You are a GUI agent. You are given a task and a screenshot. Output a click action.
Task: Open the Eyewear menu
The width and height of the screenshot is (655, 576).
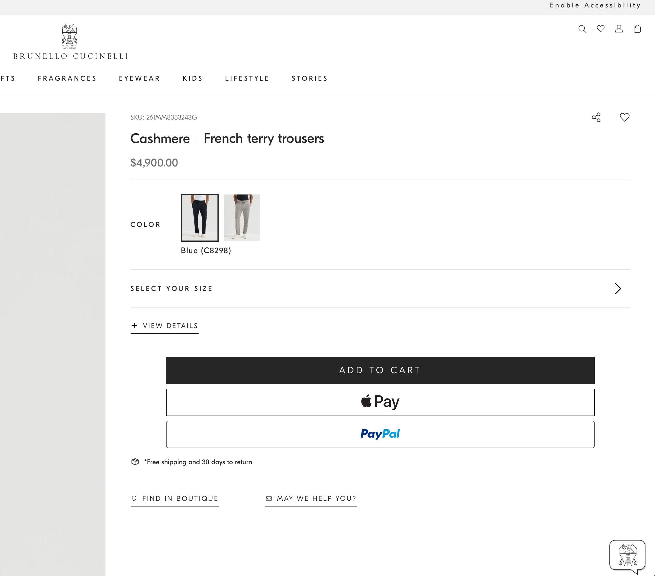tap(139, 78)
